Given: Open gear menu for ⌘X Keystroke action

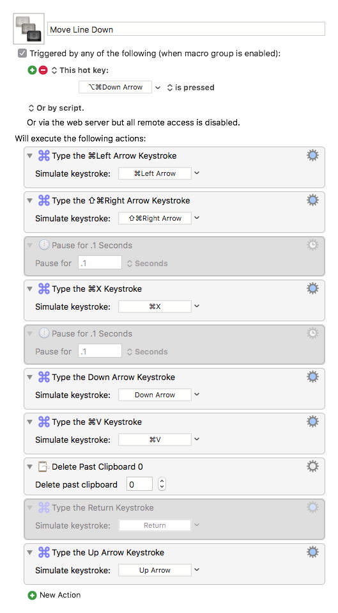Looking at the screenshot, I should coord(312,289).
